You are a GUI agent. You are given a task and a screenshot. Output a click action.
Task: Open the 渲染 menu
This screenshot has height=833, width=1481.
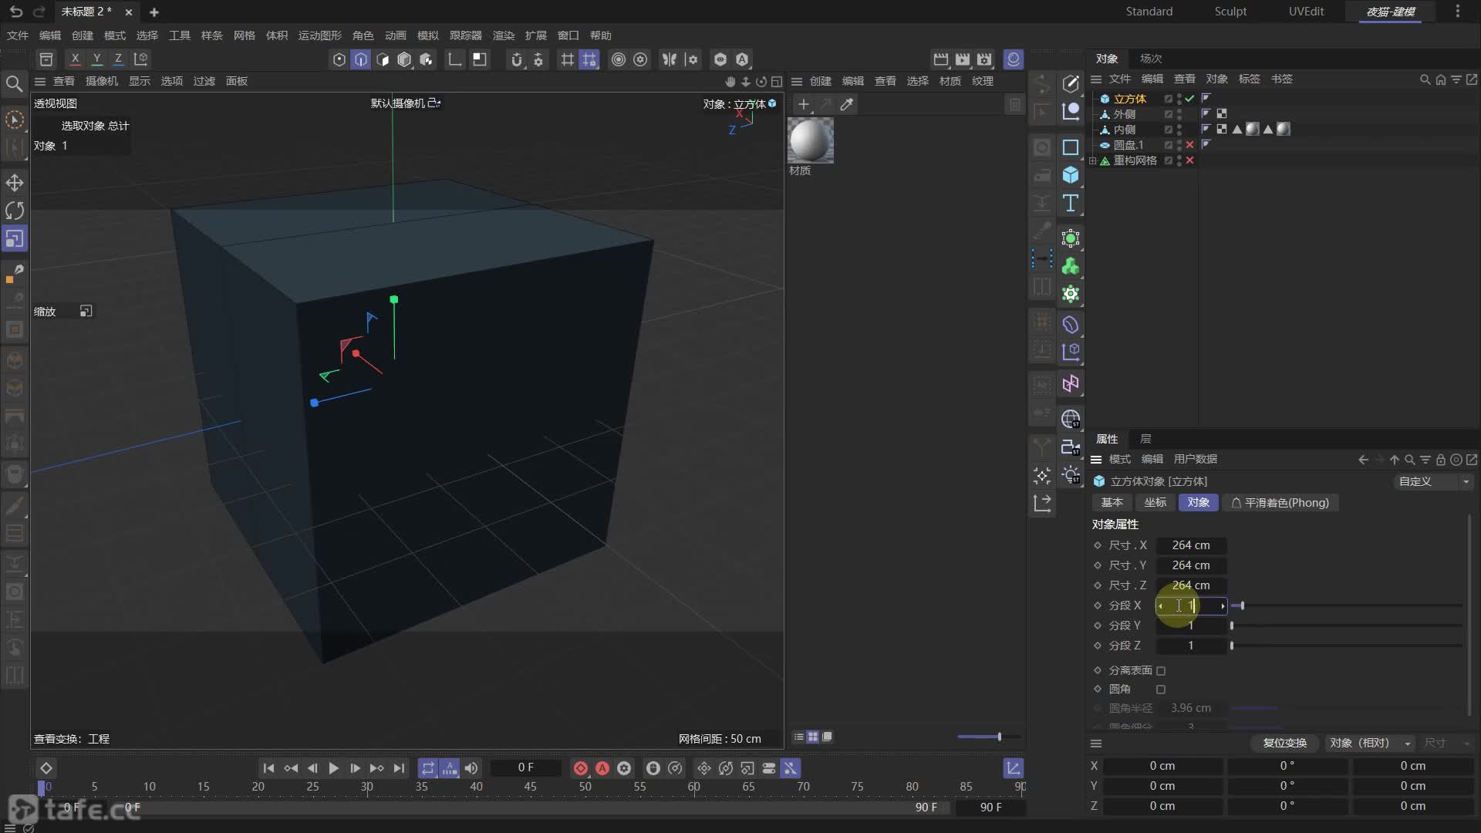[x=504, y=35]
